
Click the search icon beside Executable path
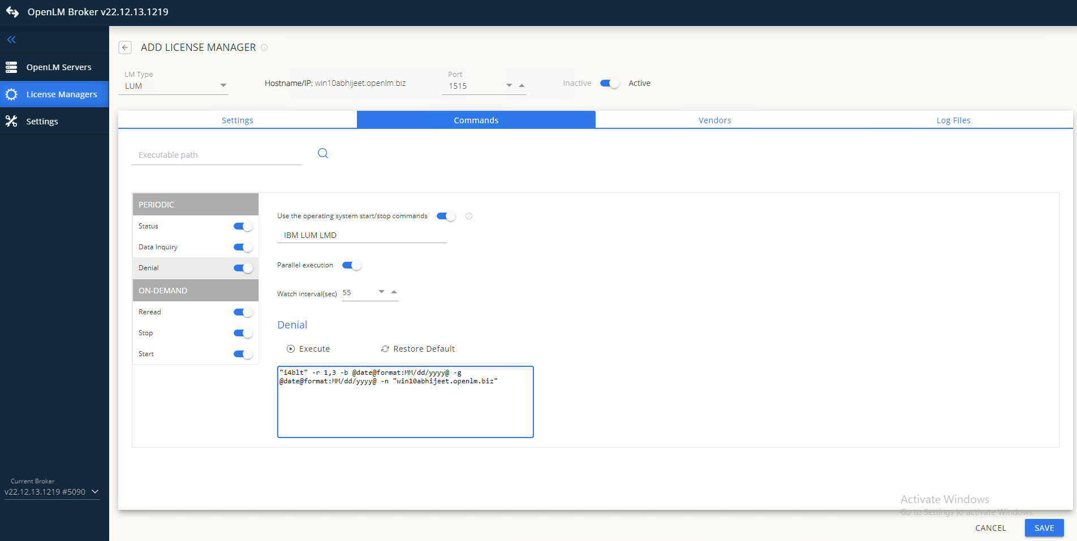click(322, 153)
